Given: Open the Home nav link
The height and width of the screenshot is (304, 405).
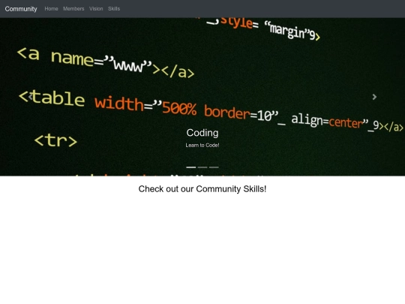Looking at the screenshot, I should [x=51, y=9].
